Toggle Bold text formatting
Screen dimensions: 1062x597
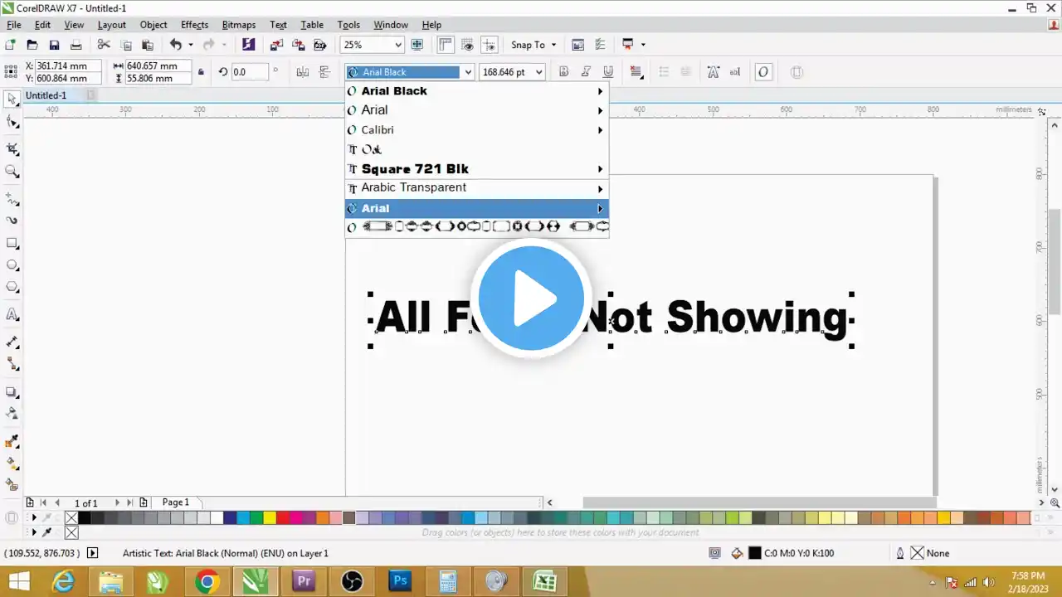tap(564, 72)
